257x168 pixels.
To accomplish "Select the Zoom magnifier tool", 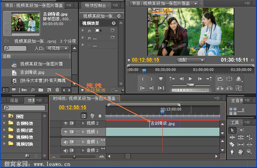I will 249,152.
